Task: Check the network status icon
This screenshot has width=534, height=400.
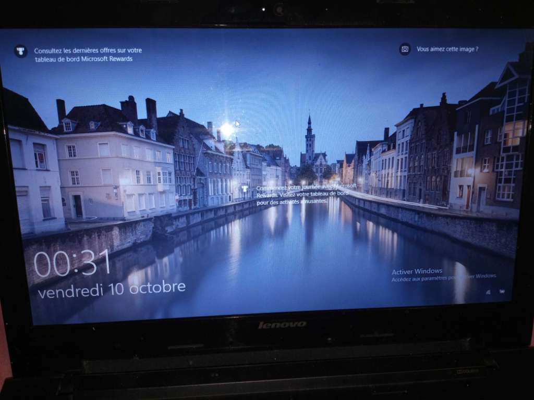Action: pyautogui.click(x=488, y=292)
